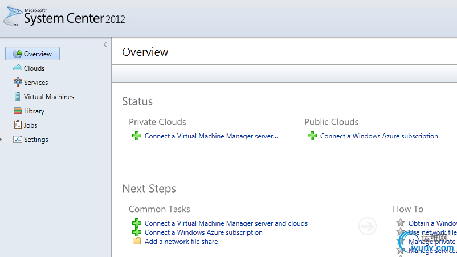Click the Common Tasks heading
This screenshot has width=457, height=257.
pos(160,209)
